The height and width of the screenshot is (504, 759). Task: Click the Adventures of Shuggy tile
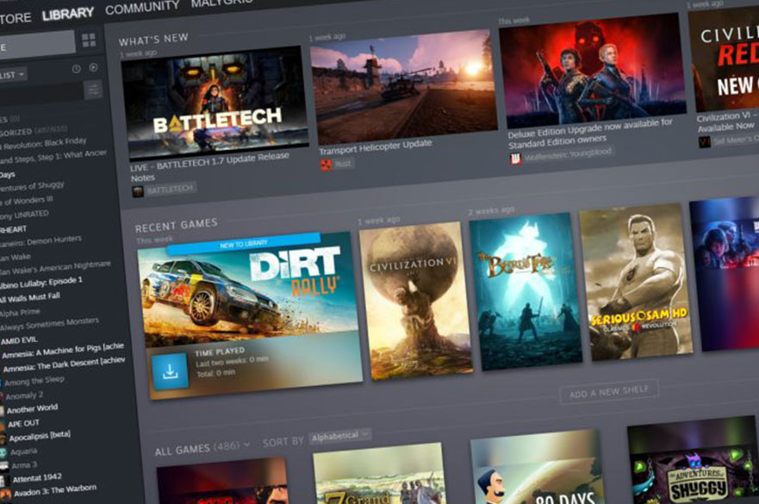[x=694, y=460]
